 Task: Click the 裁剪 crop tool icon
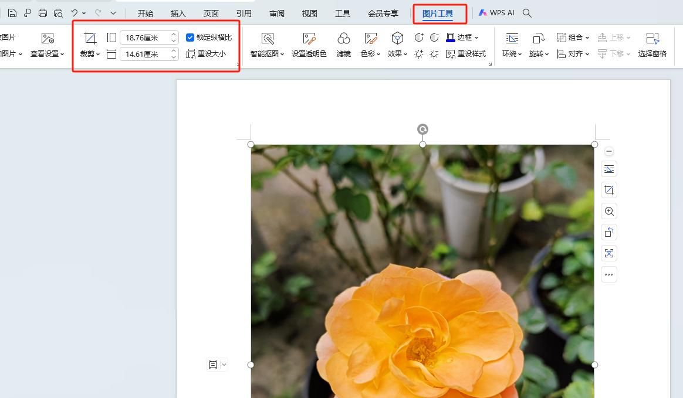point(90,38)
